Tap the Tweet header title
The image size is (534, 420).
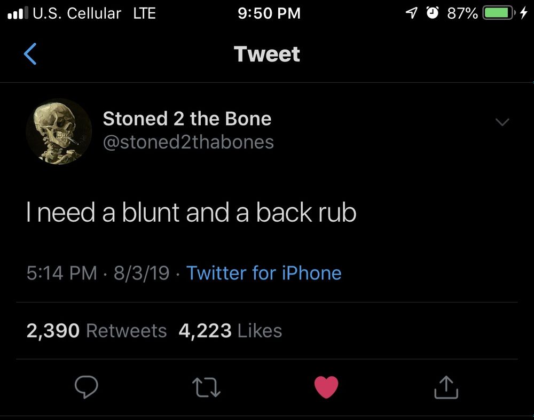click(267, 54)
